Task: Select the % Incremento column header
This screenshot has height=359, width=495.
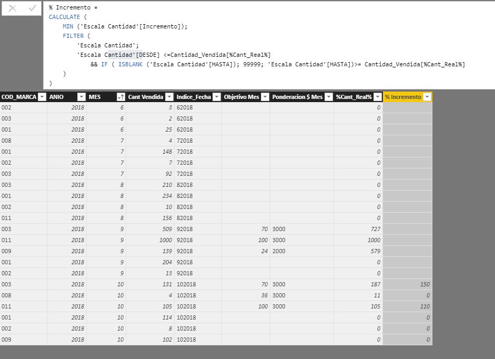Action: click(x=403, y=97)
